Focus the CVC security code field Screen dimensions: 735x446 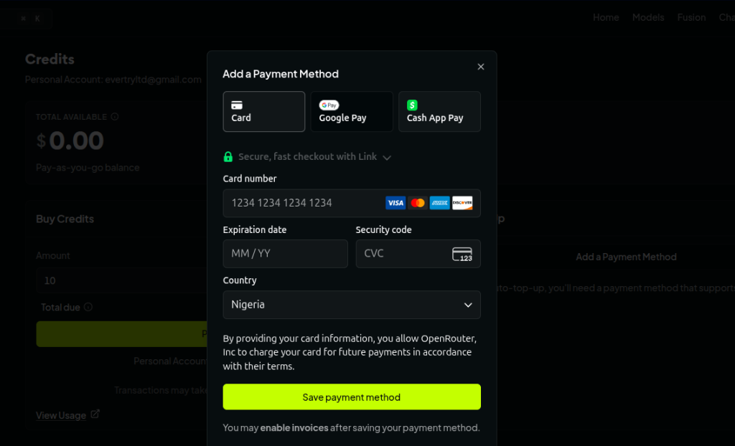click(x=418, y=253)
